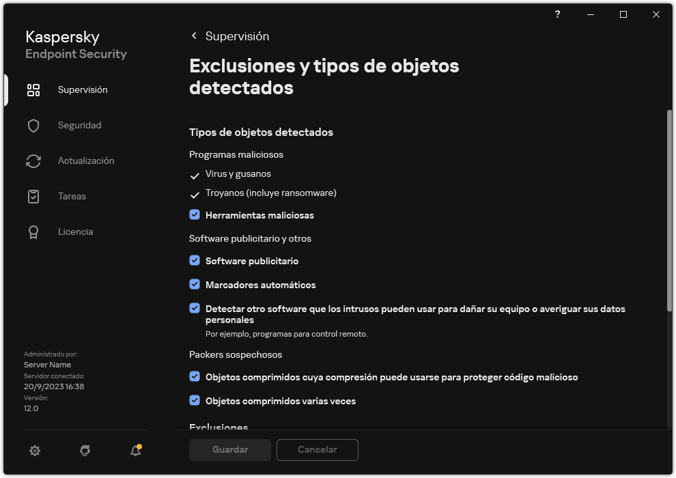Disable the Herramientas maliciosas checkbox
This screenshot has height=478, width=676.
(195, 214)
